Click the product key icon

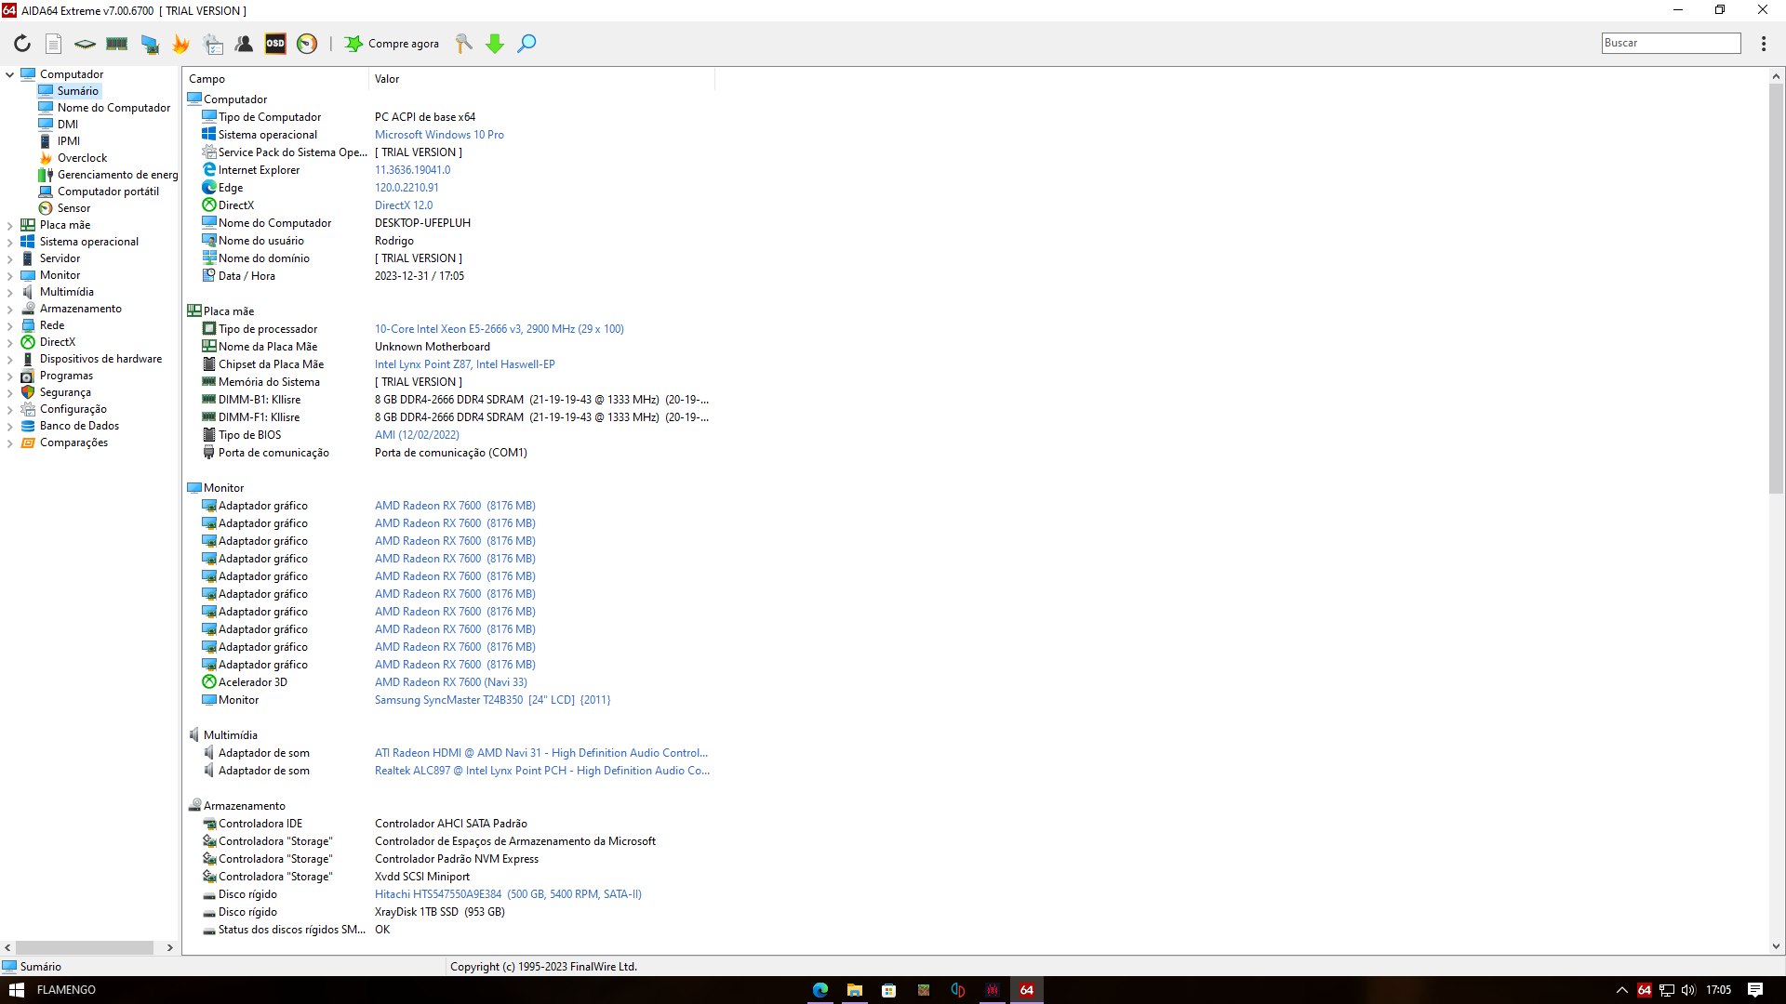click(x=463, y=44)
